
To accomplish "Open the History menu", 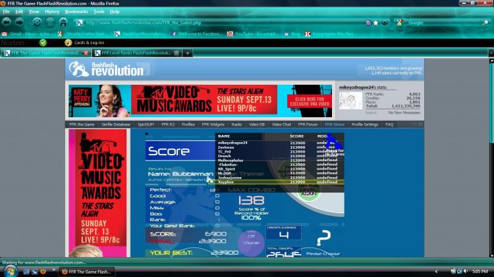I will point(52,12).
